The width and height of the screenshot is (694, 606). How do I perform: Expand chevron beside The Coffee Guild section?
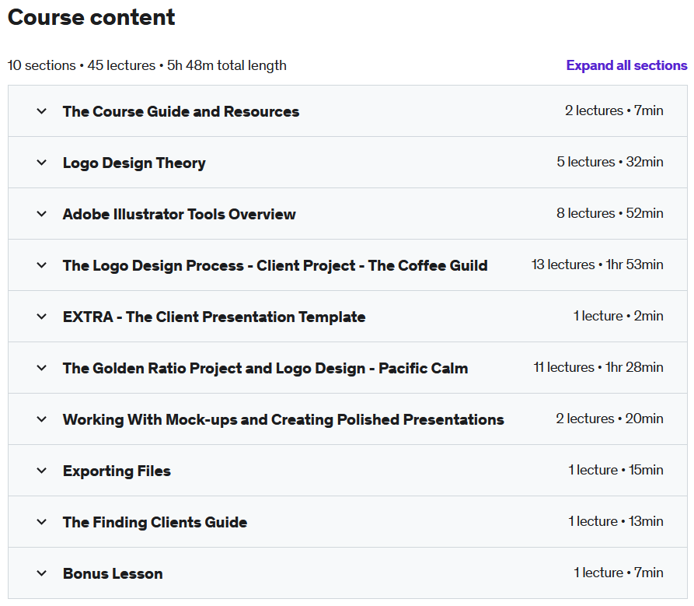[x=42, y=265]
